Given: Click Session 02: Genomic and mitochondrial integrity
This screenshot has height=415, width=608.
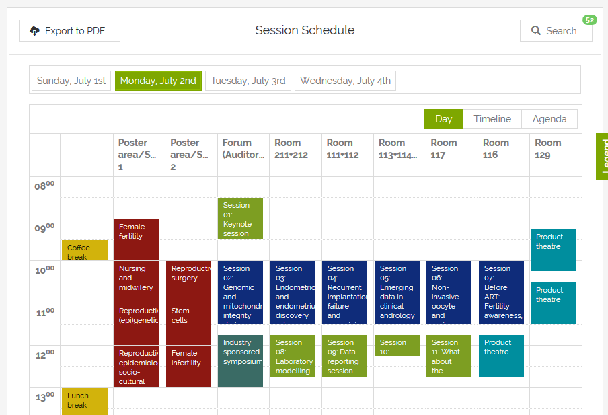Looking at the screenshot, I should tap(240, 292).
